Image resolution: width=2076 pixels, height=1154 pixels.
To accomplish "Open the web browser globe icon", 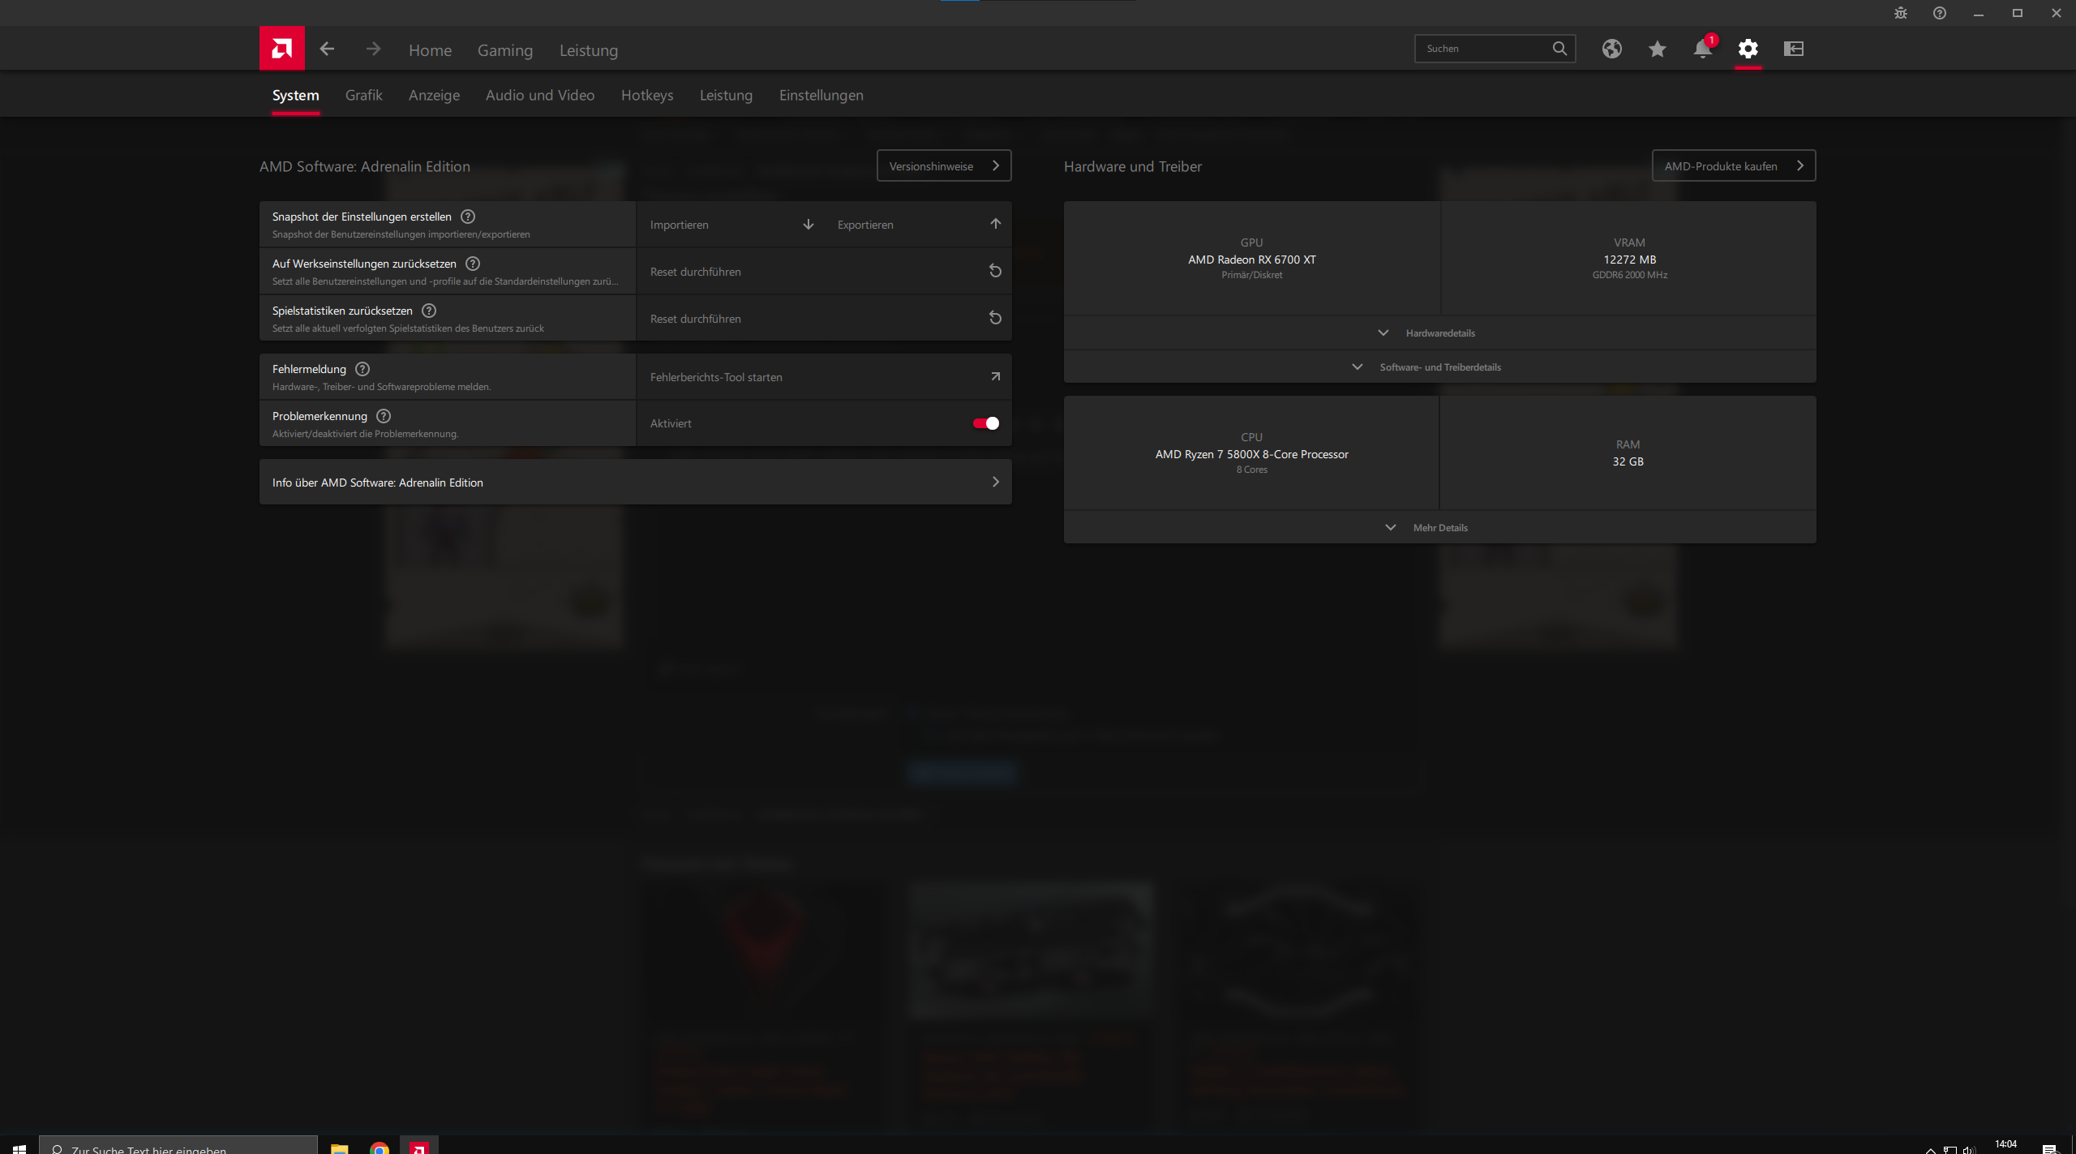I will [x=1611, y=49].
